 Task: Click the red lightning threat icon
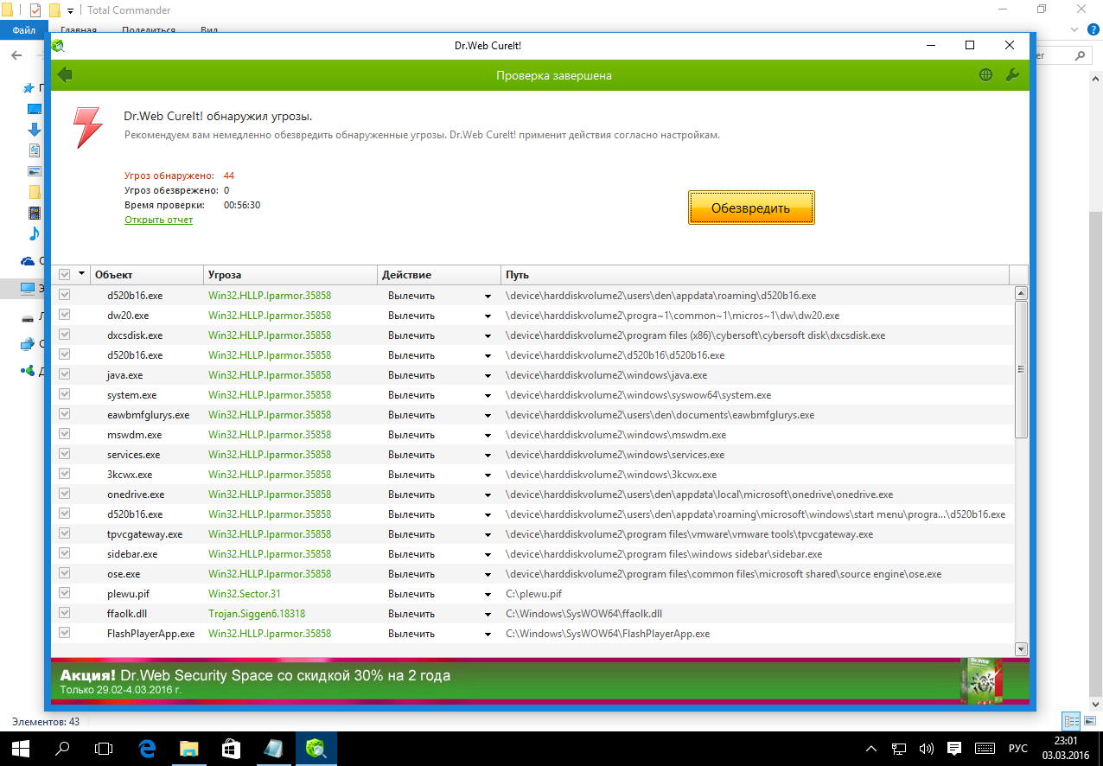click(x=87, y=127)
